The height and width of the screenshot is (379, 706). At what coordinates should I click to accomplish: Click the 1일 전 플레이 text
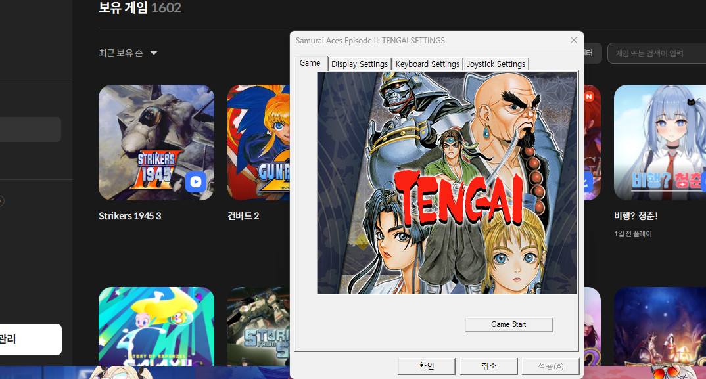click(x=632, y=234)
